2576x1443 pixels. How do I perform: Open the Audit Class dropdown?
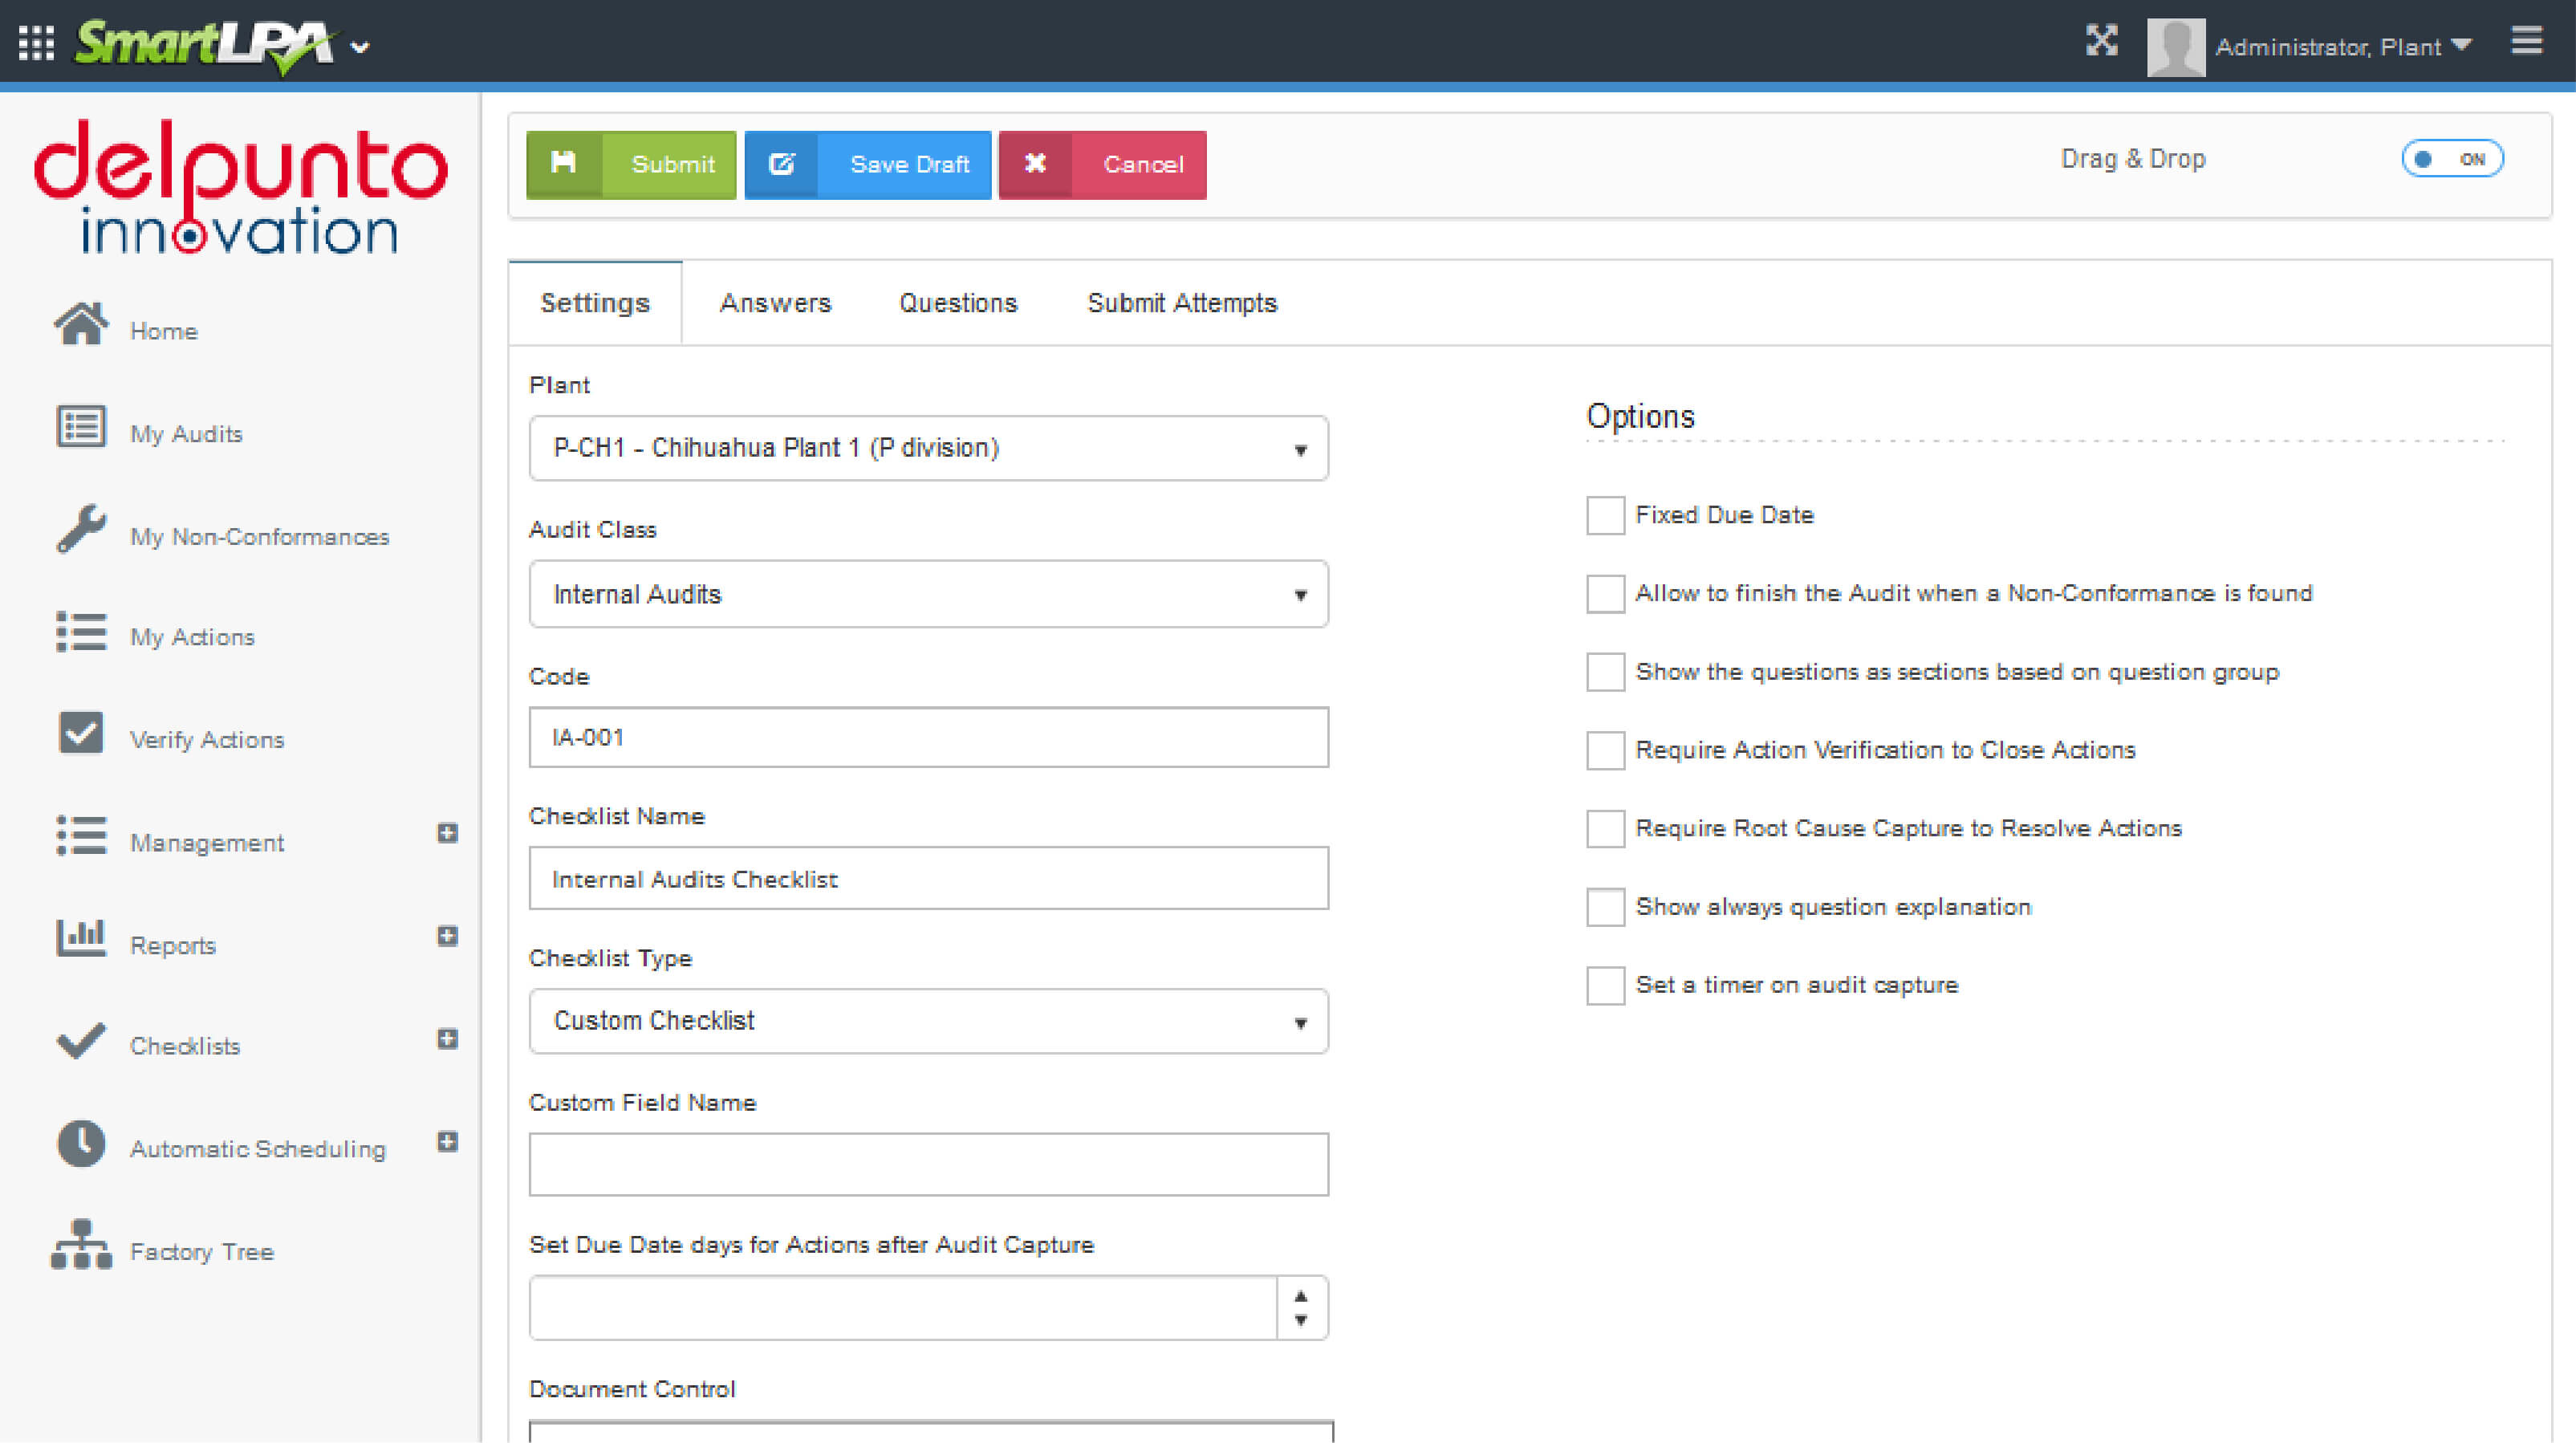(928, 594)
